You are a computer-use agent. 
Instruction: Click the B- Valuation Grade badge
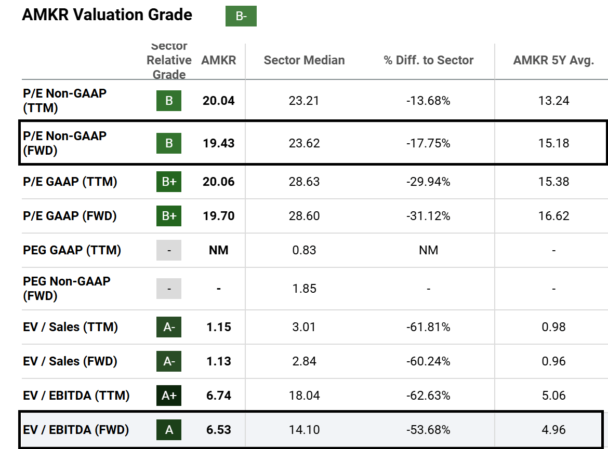[241, 16]
